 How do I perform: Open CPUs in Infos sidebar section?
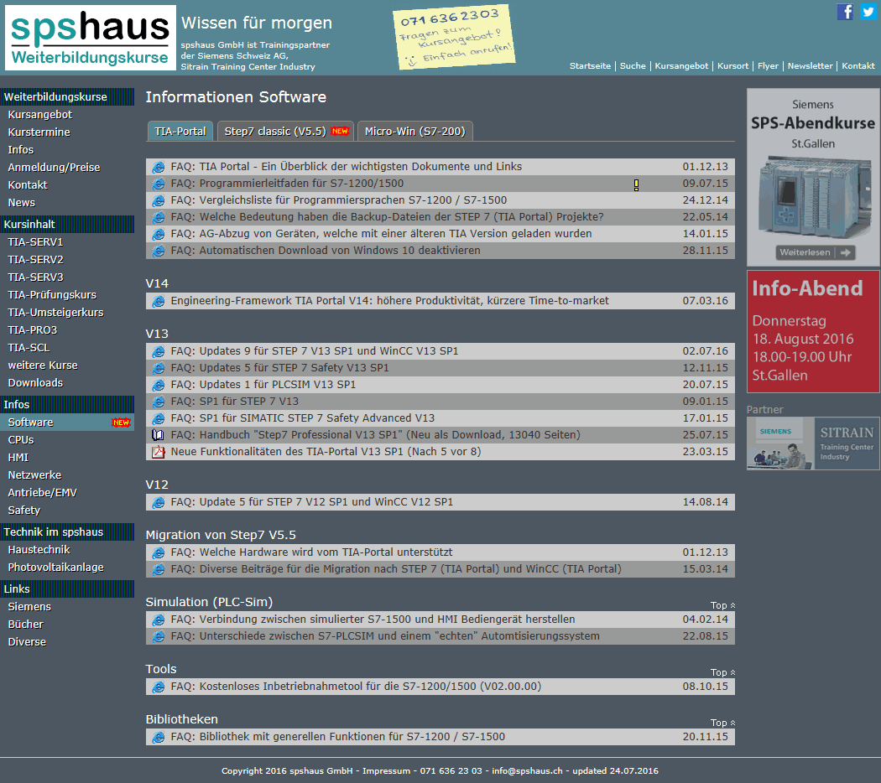click(x=21, y=440)
